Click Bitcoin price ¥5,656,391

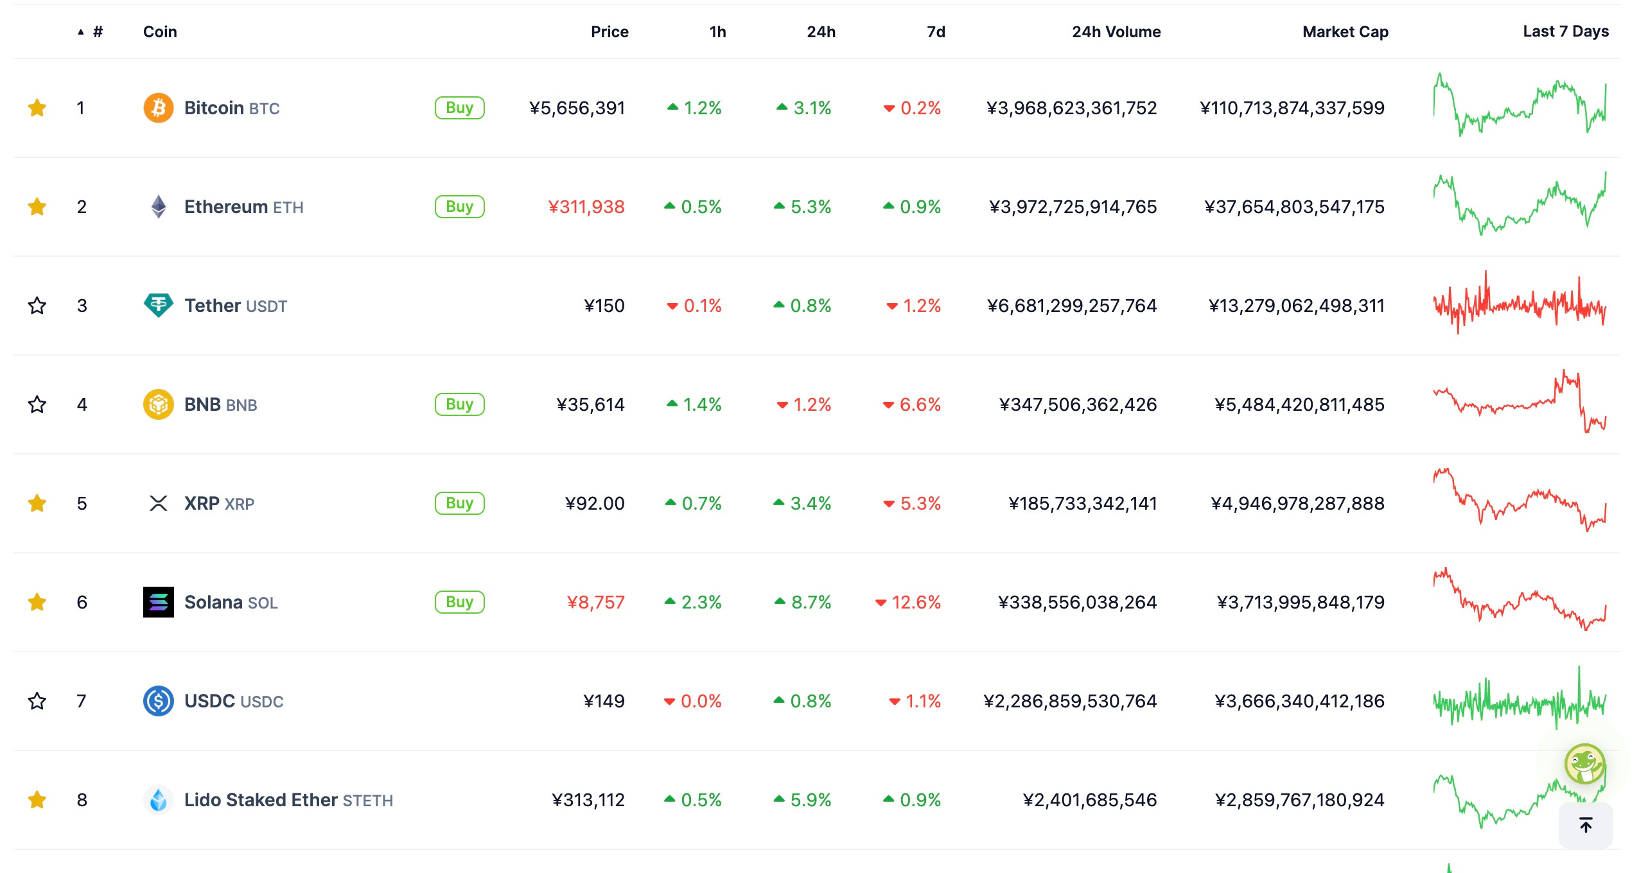pyautogui.click(x=577, y=108)
